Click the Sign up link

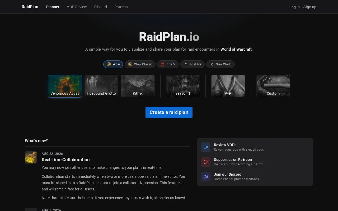310,7
